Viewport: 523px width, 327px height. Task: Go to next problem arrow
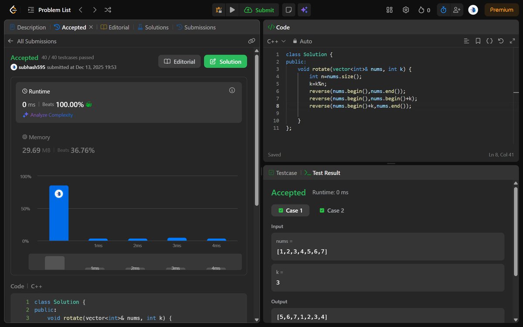(95, 10)
